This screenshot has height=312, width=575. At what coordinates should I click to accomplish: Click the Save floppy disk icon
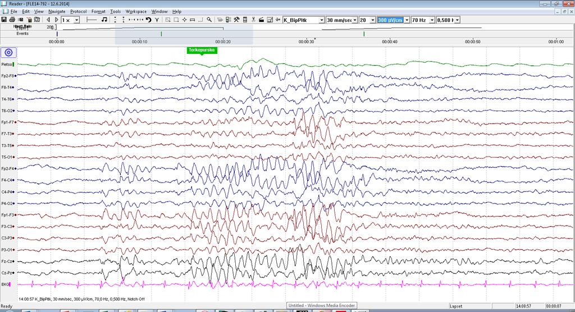(4, 20)
